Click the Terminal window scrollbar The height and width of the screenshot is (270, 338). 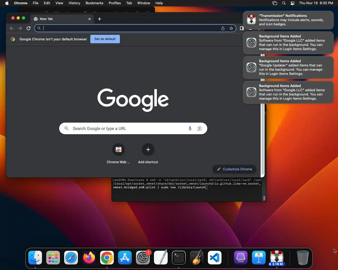point(264,198)
